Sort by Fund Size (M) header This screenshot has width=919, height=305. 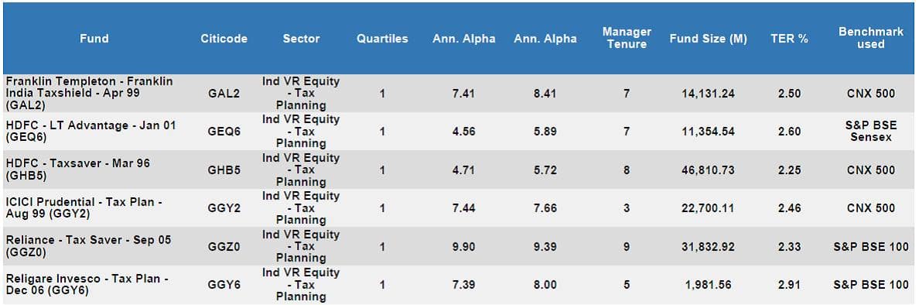coord(708,39)
